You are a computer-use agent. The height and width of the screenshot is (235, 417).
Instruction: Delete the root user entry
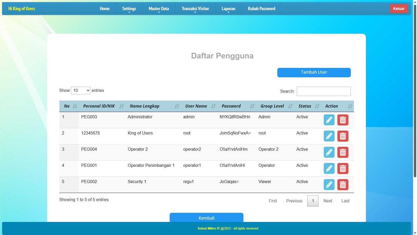343,136
